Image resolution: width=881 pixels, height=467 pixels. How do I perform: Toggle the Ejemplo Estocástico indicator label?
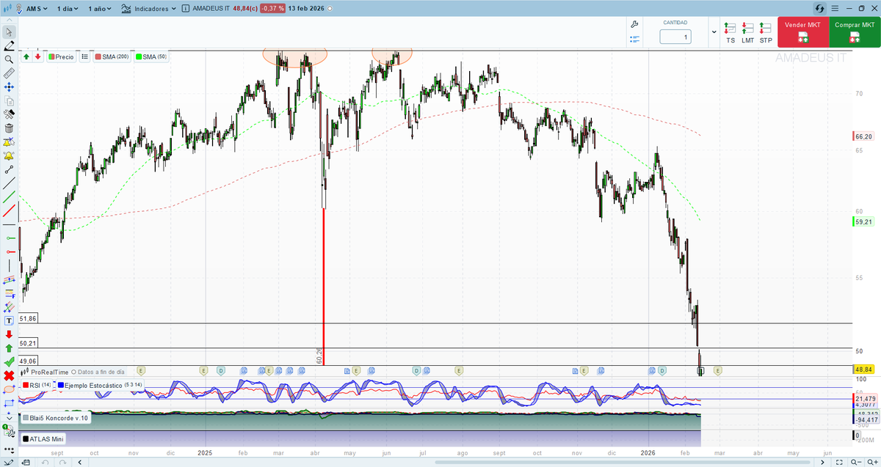[100, 385]
